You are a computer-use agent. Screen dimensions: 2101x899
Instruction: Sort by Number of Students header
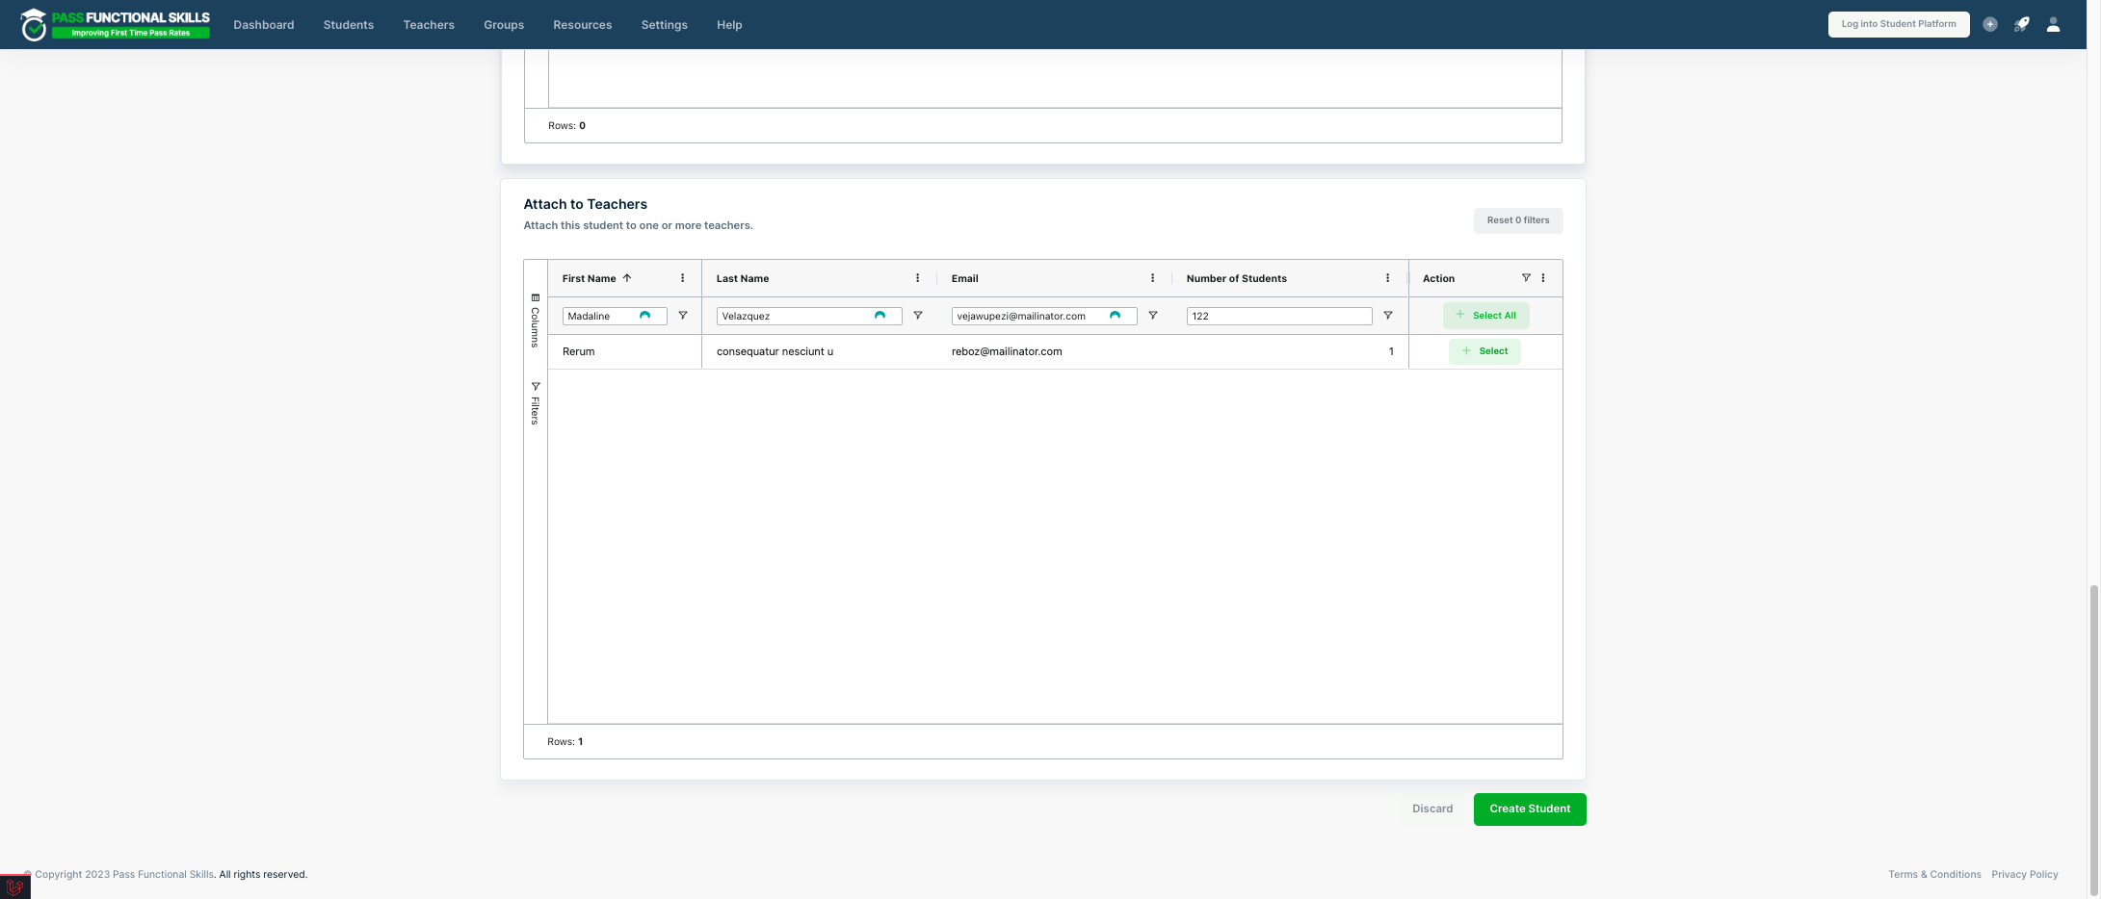coord(1237,278)
